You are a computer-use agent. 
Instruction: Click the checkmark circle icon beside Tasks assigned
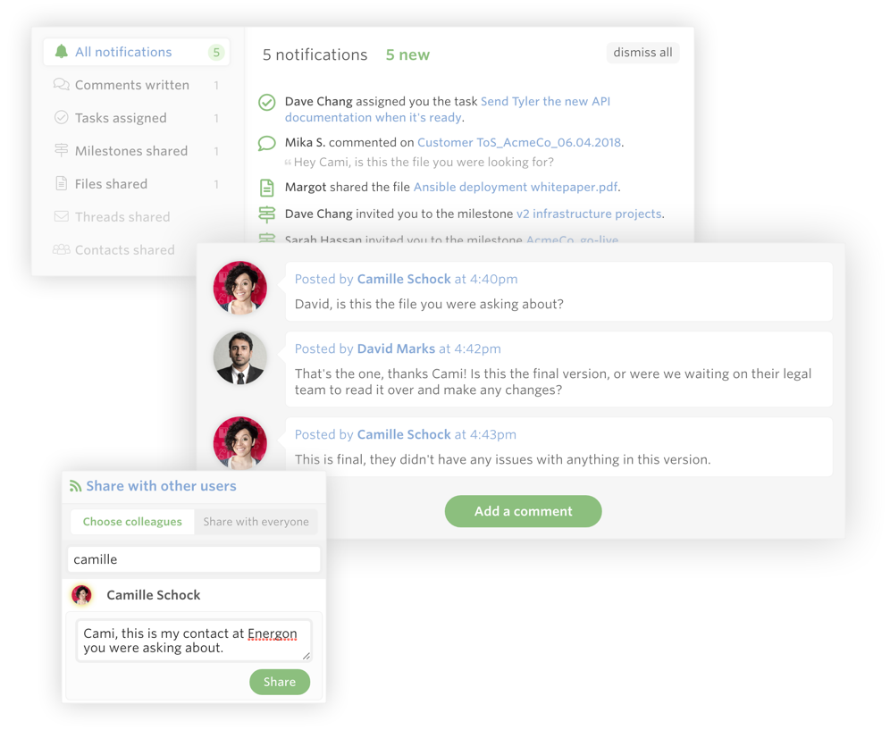pos(62,118)
